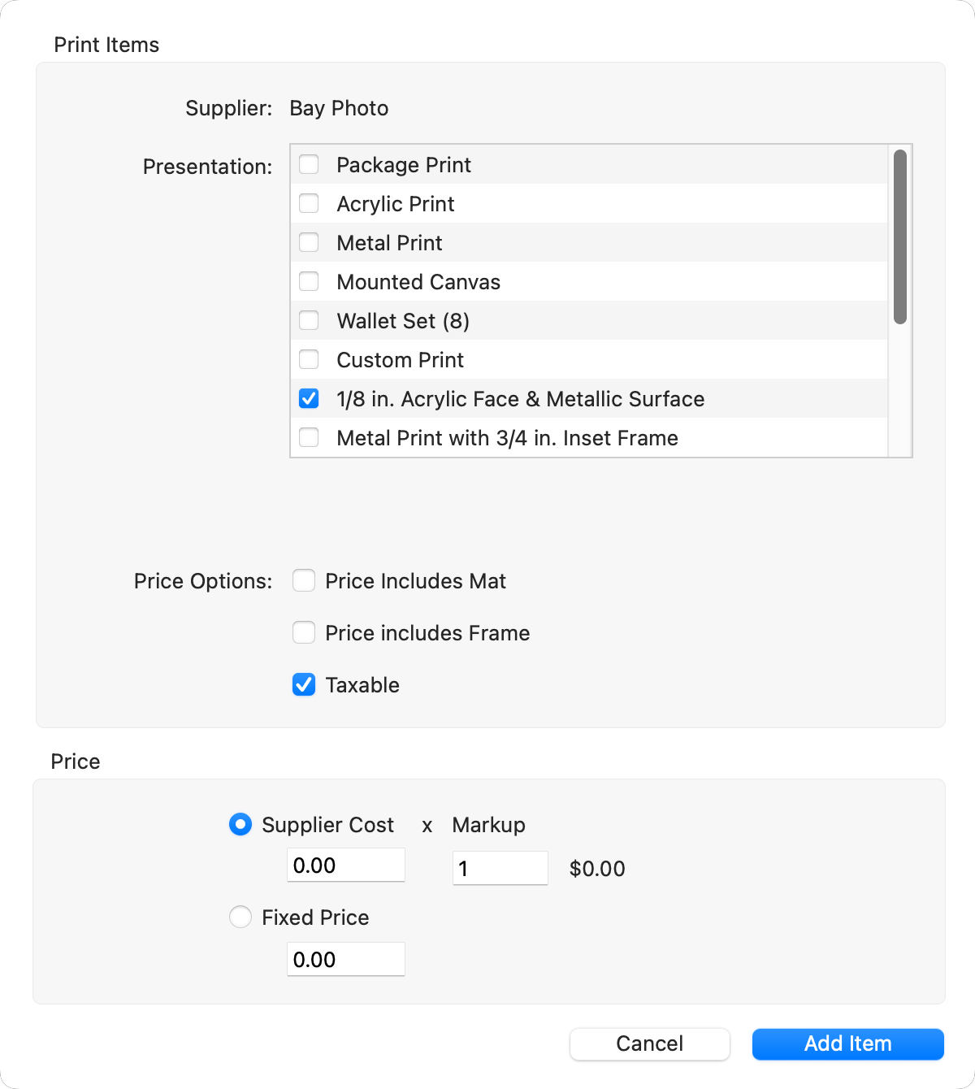Click the Supplier Cost amount field
The height and width of the screenshot is (1089, 975).
[x=345, y=866]
